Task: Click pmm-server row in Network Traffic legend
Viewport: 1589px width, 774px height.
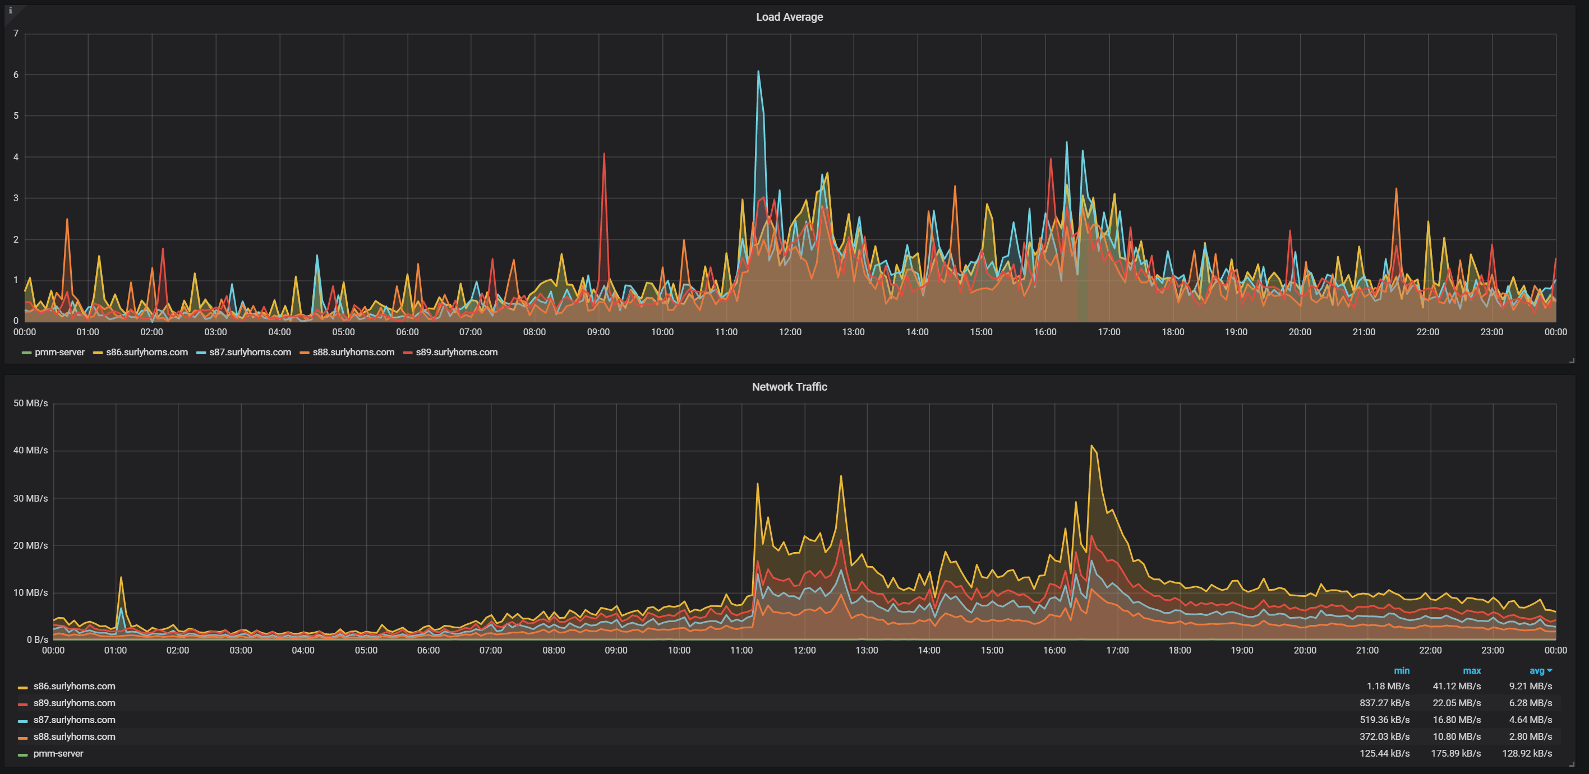Action: tap(58, 754)
